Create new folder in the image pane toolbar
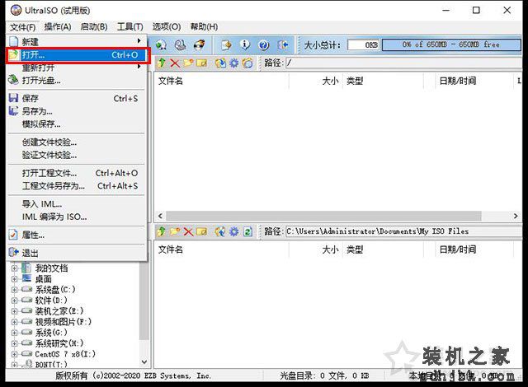The image size is (528, 387). coord(188,63)
